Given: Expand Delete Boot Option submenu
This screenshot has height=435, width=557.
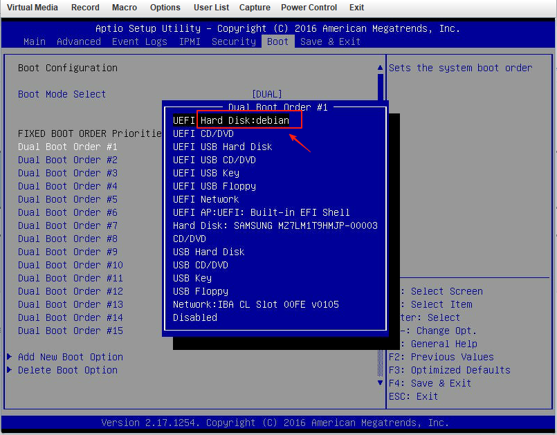Looking at the screenshot, I should tap(68, 370).
